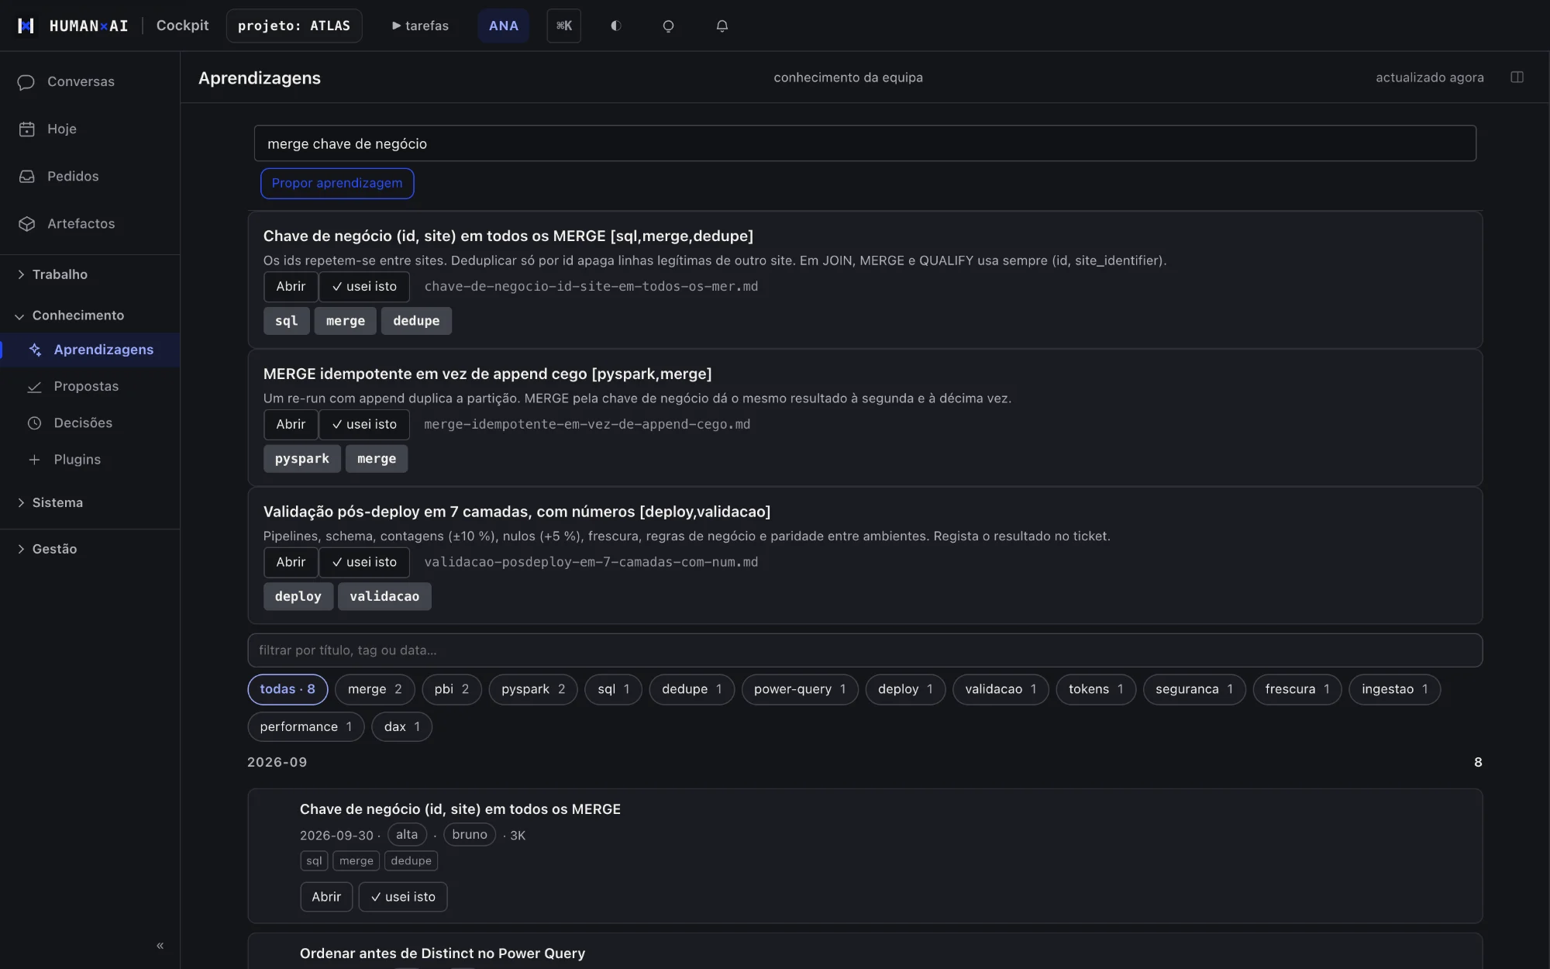Toggle the side panel layout icon
This screenshot has width=1550, height=969.
point(1517,77)
